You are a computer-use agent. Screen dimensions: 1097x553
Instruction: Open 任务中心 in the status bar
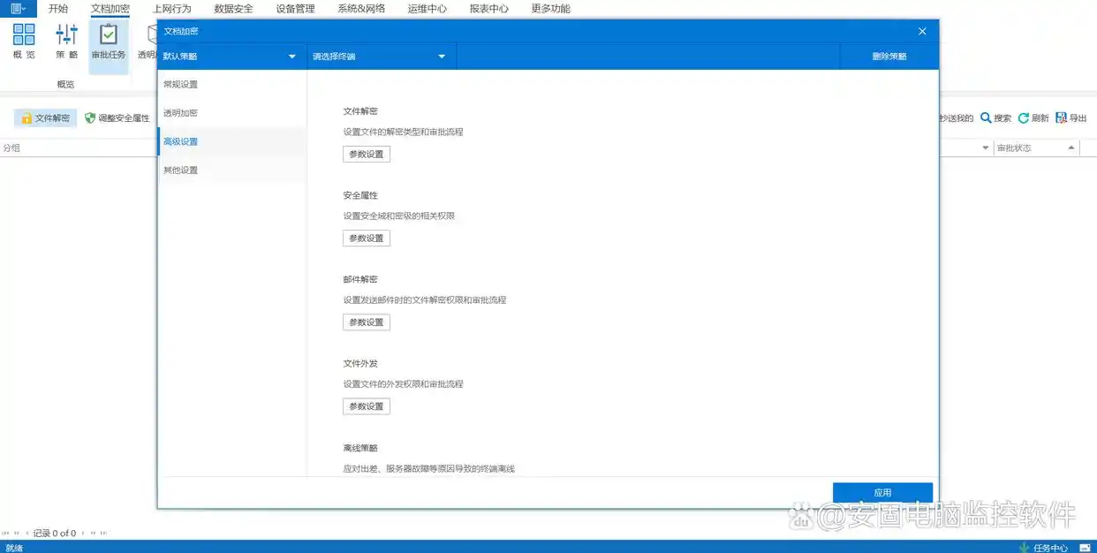[x=1052, y=547]
